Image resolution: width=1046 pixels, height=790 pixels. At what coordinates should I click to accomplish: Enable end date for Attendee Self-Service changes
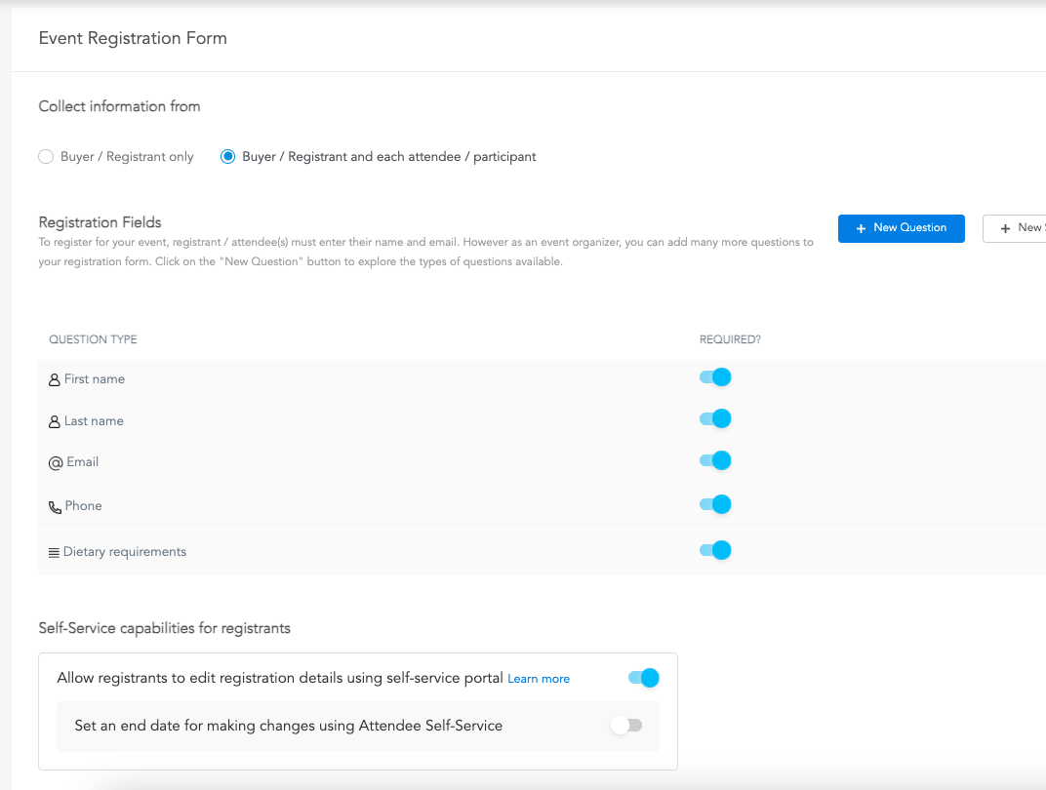626,726
